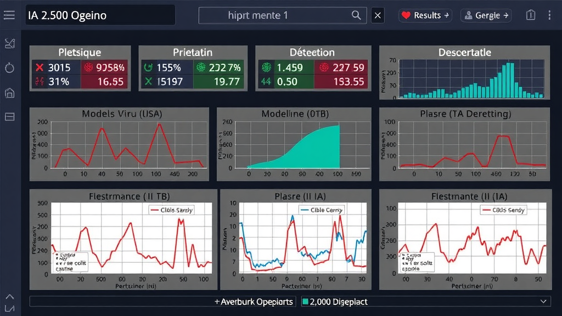This screenshot has height=316, width=562.
Task: Click the 'IA 2.500 Ogeino' title field
Action: (99, 15)
